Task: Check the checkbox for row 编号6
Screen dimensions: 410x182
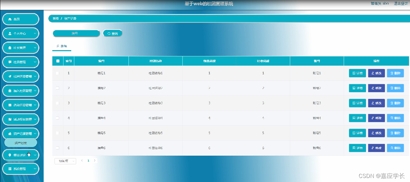Action: pyautogui.click(x=57, y=148)
